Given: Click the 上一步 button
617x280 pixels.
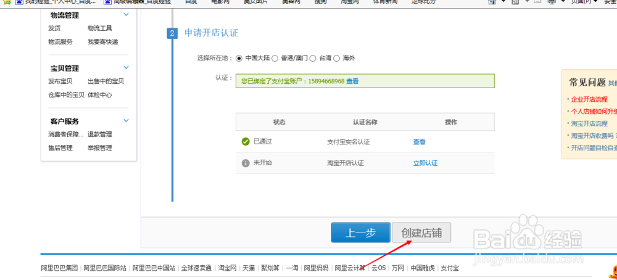Looking at the screenshot, I should pyautogui.click(x=361, y=233).
